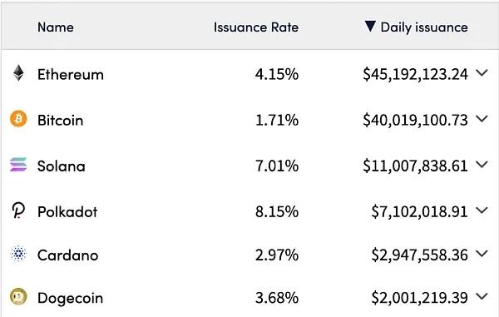Sort by the Daily issuance header text
The height and width of the screenshot is (317, 499).
point(424,27)
